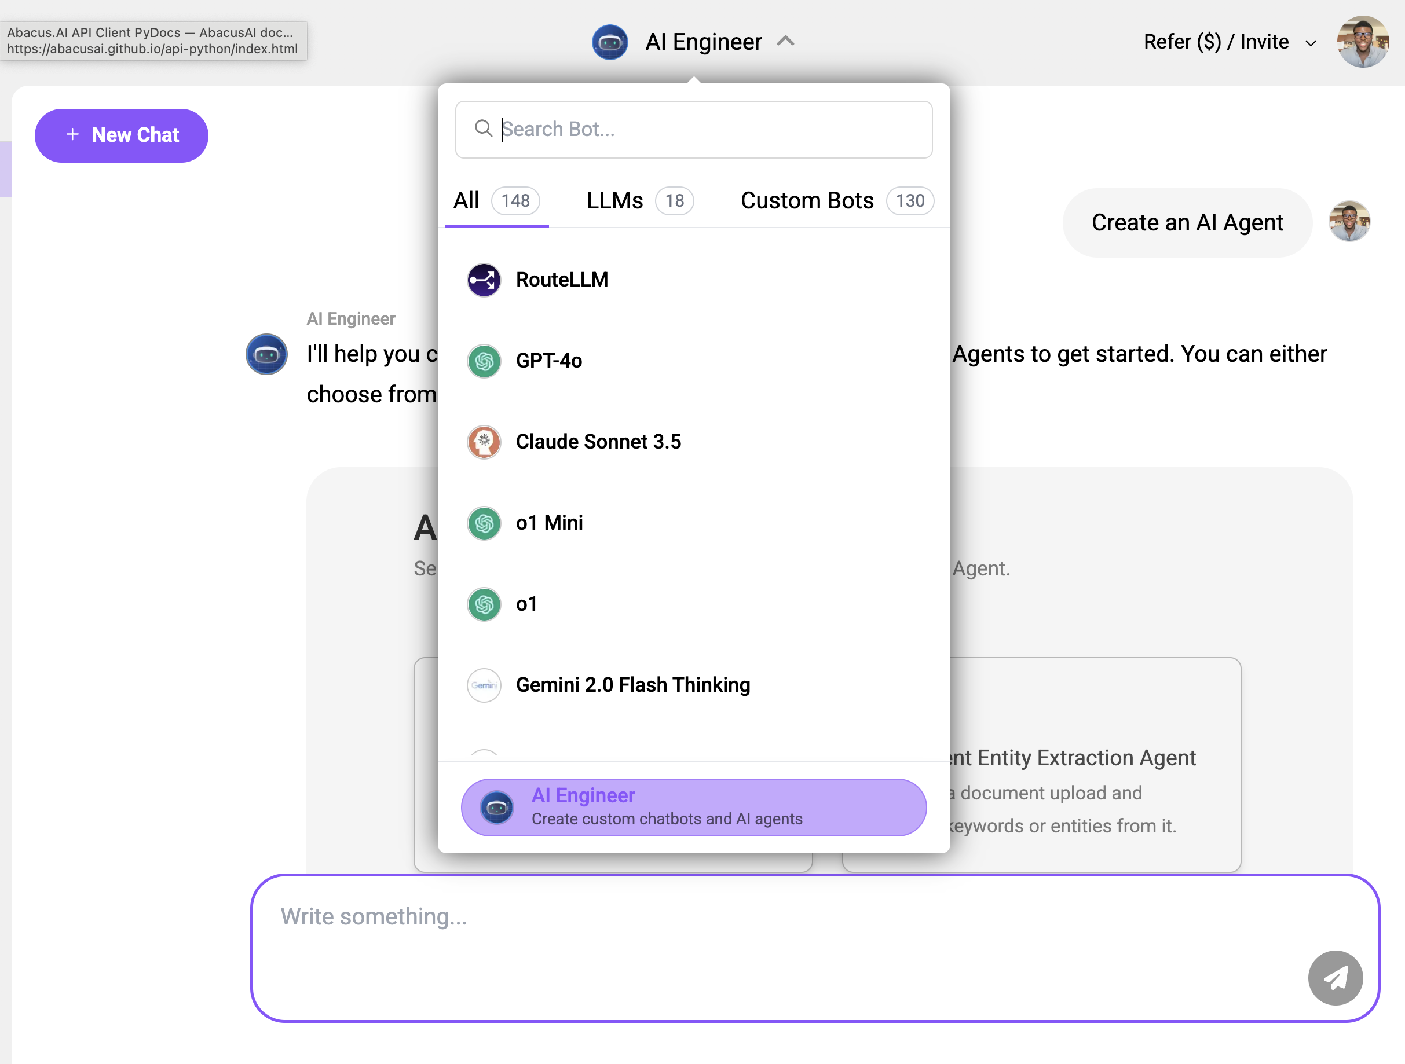
Task: Select the o1 model icon
Action: coord(484,604)
